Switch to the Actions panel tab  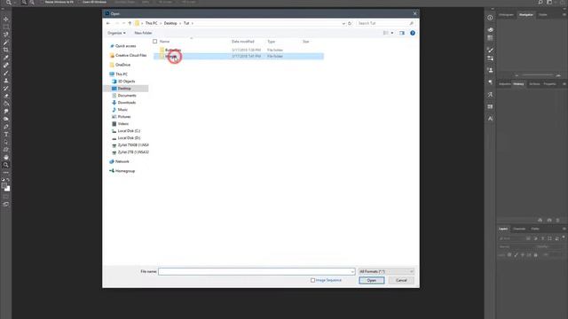[x=534, y=84]
